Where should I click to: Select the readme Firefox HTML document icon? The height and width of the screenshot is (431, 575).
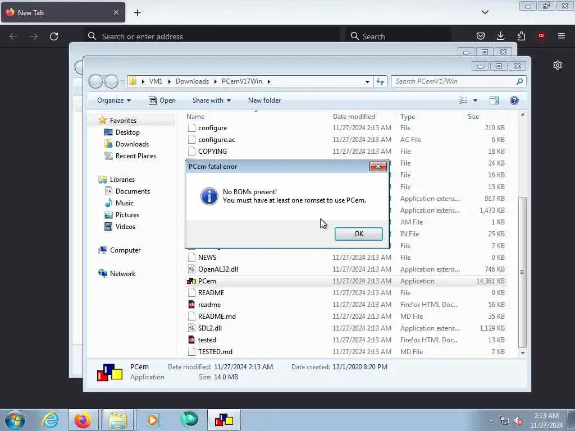[x=191, y=305]
